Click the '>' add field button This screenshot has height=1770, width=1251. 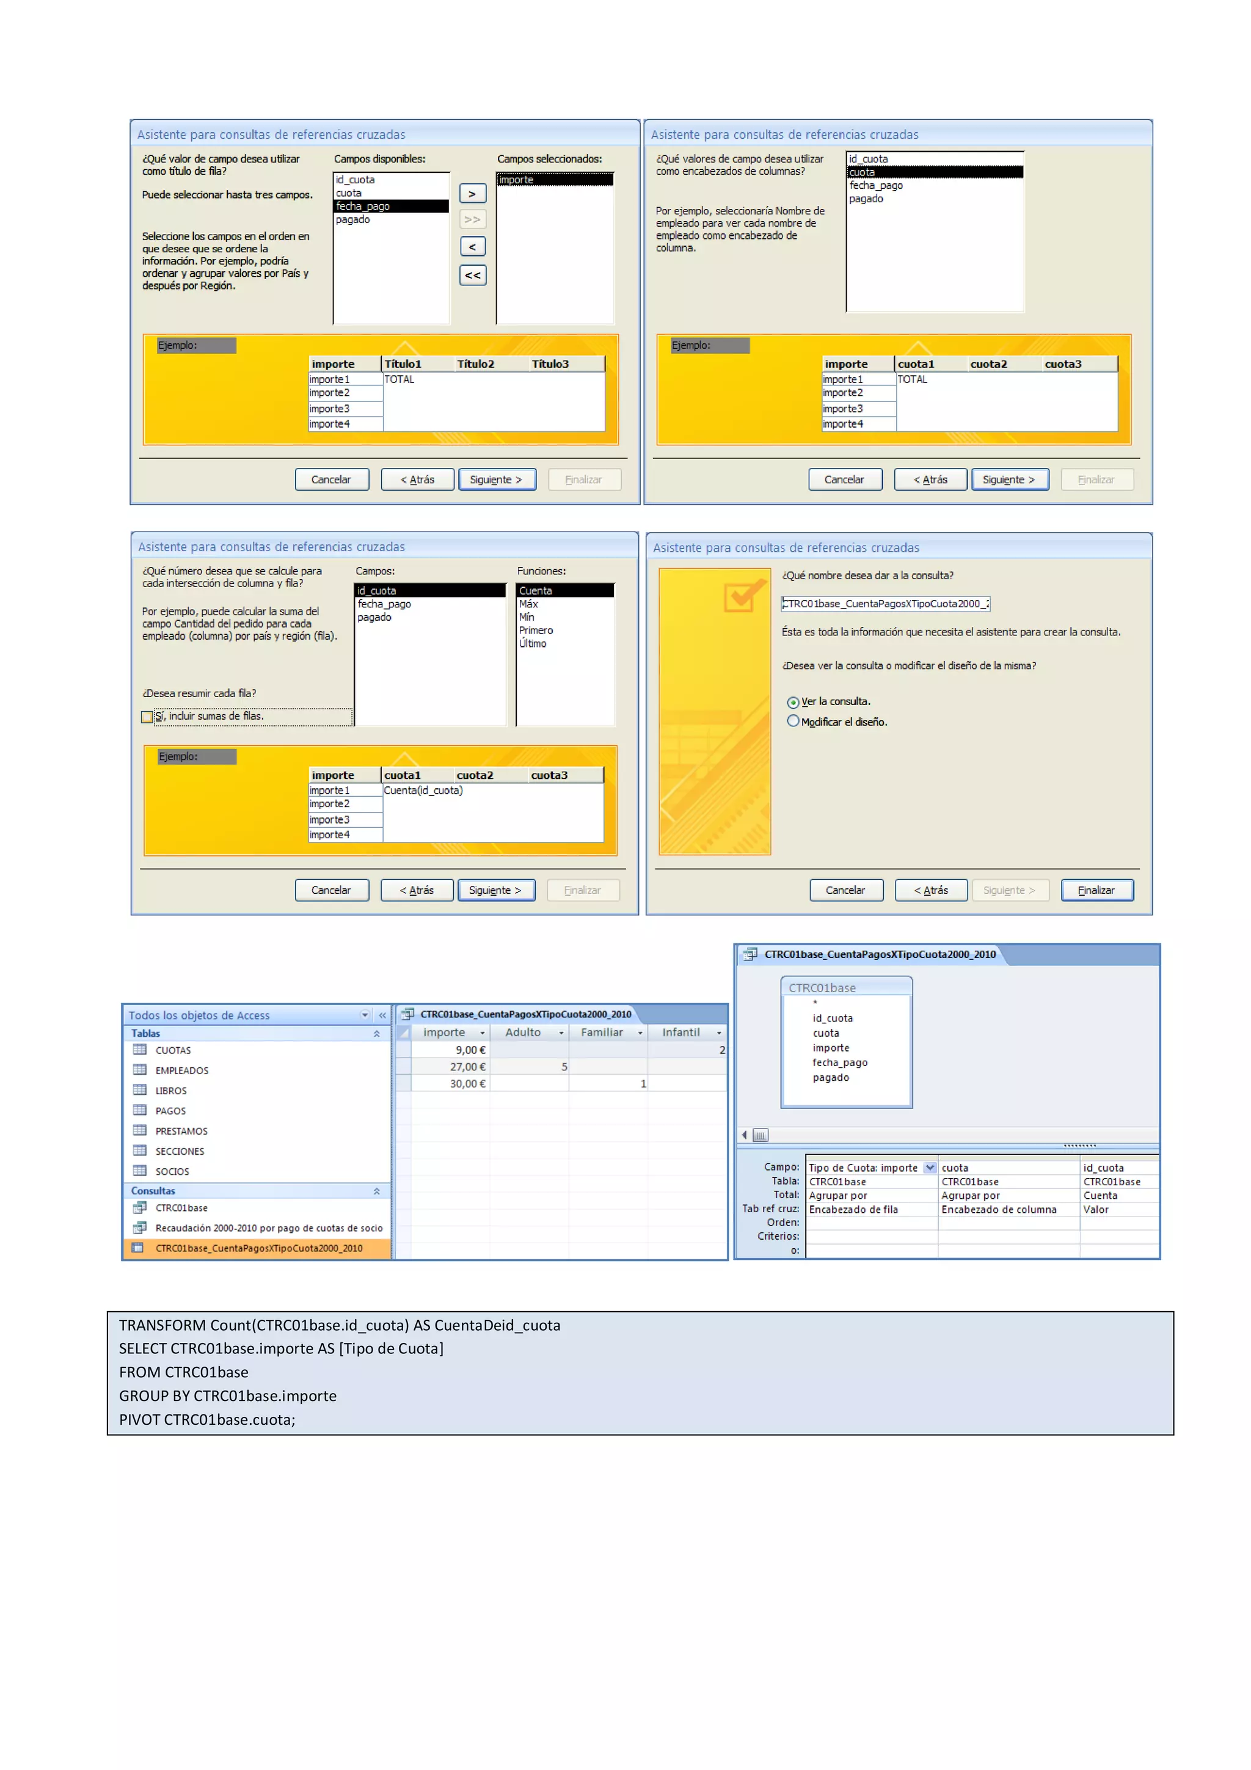point(473,194)
